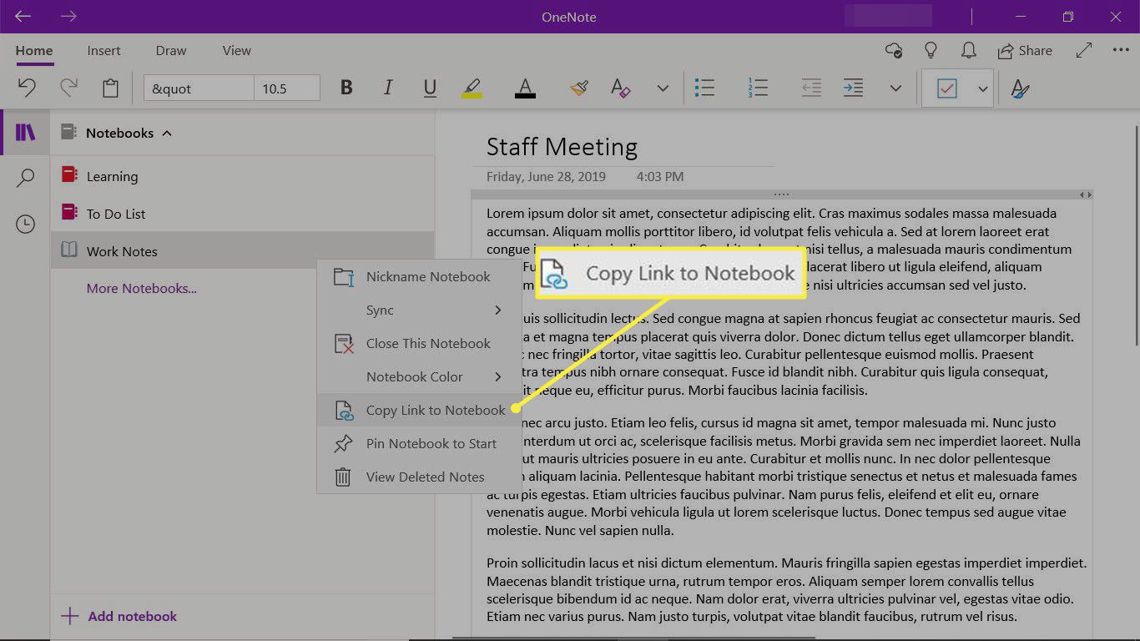Minimize the OneNote window
The height and width of the screenshot is (641, 1140).
click(1021, 17)
